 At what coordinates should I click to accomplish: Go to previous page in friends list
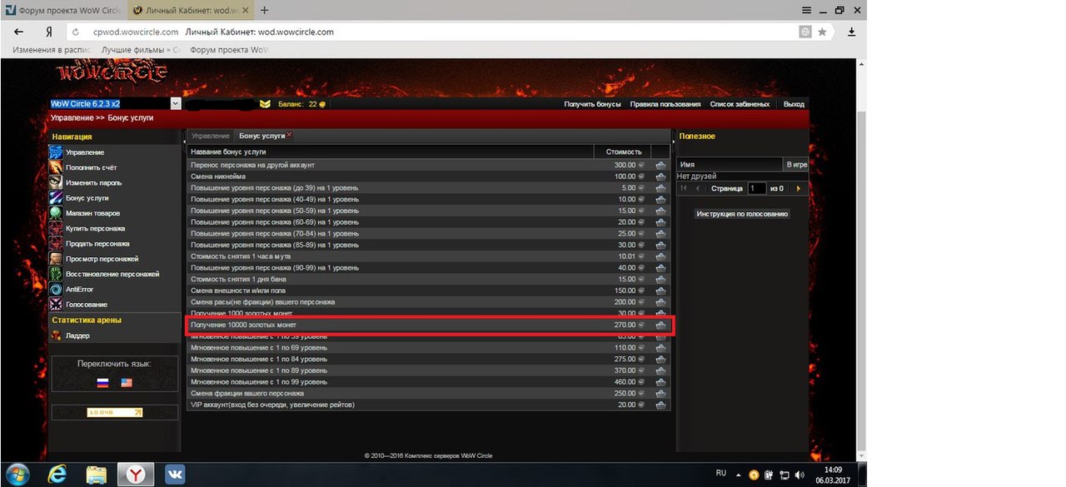point(698,189)
